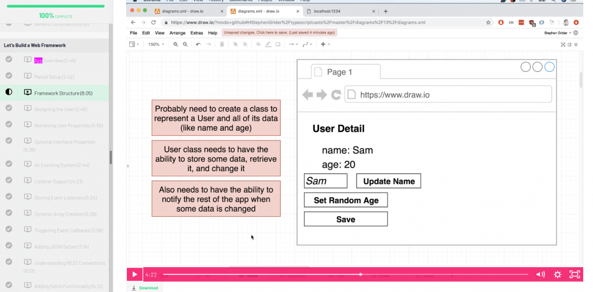Click the double-chevron collapse icon
593x292 pixels.
pos(576,44)
